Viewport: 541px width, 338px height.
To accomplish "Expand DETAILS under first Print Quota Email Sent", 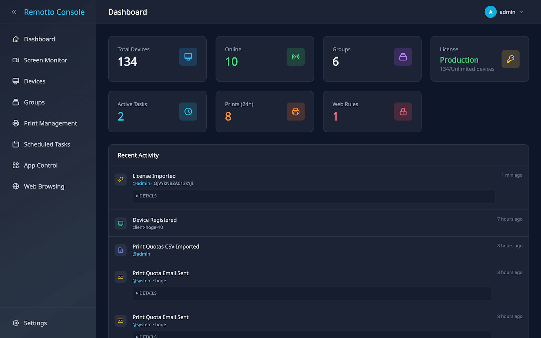I will tap(147, 293).
